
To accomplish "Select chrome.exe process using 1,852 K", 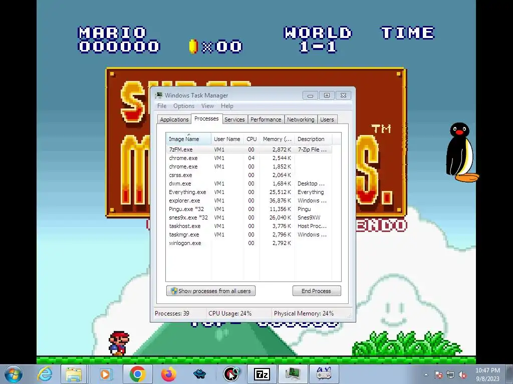I will 248,166.
